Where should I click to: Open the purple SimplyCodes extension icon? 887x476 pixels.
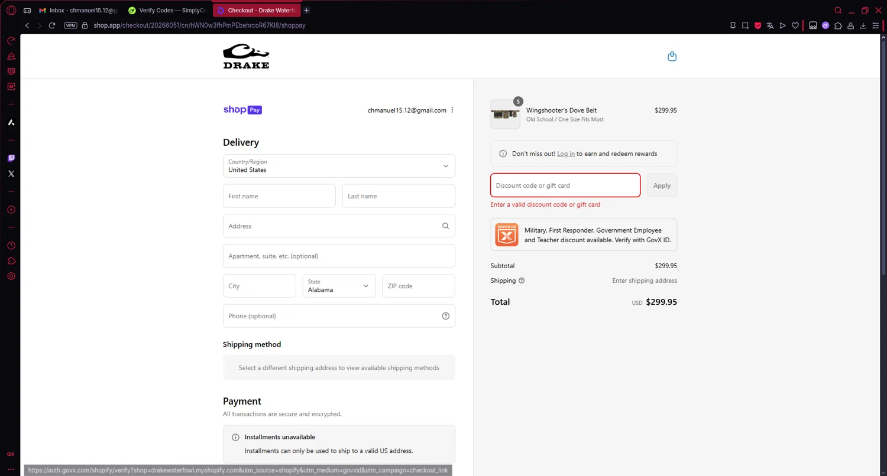pos(826,25)
